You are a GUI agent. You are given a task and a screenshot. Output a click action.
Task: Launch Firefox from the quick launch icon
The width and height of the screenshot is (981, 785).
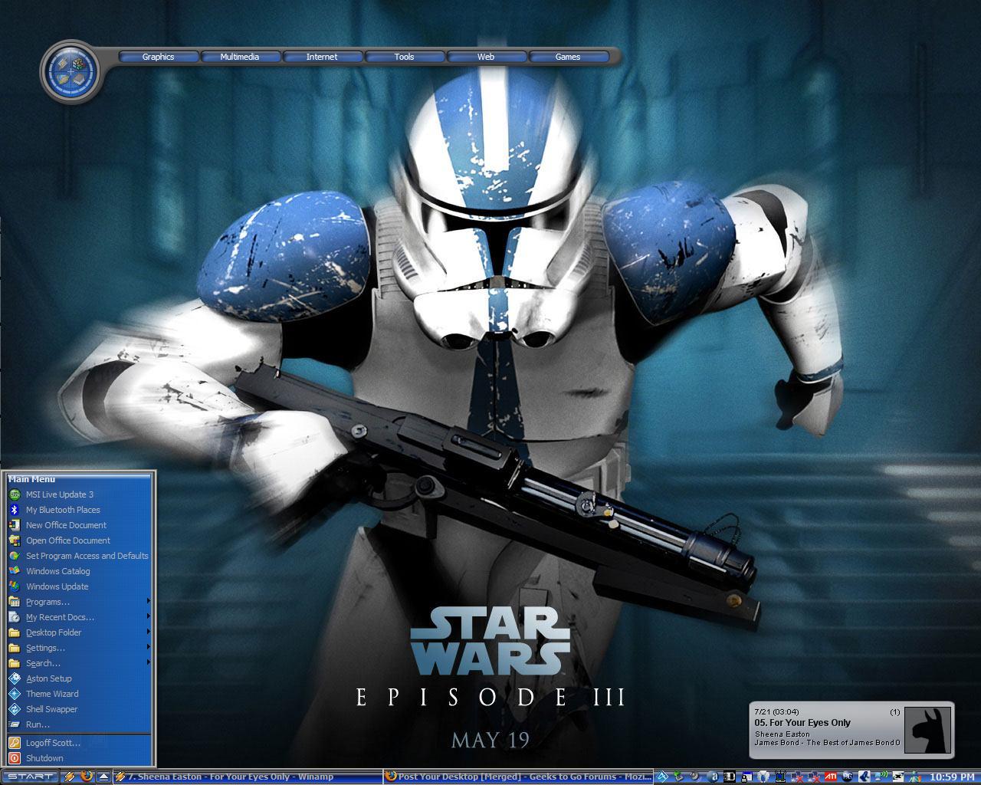pos(87,777)
